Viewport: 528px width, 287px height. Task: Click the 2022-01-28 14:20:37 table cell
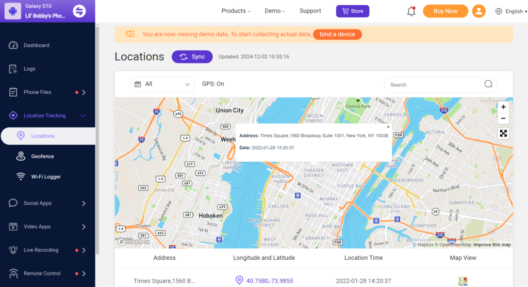[364, 281]
